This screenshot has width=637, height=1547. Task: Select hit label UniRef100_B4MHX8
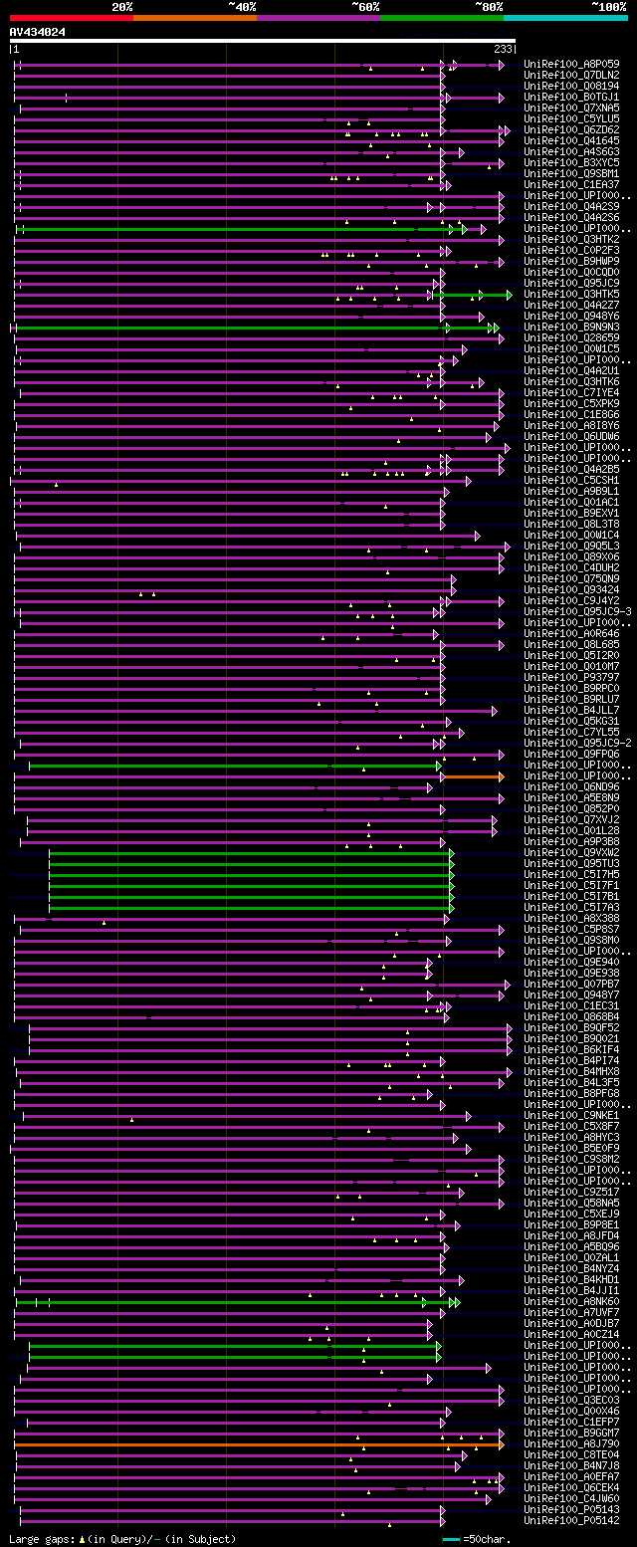[x=571, y=1071]
